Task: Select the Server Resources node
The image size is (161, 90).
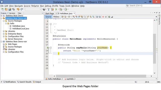Action: [x=15, y=39]
